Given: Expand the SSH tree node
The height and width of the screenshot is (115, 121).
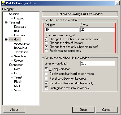Looking at the screenshot, I should [x=11, y=86].
